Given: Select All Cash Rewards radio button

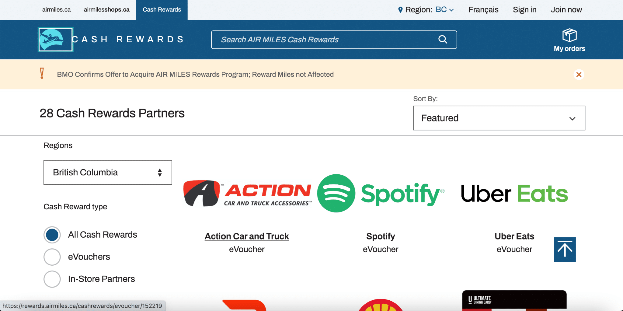Looking at the screenshot, I should tap(52, 235).
